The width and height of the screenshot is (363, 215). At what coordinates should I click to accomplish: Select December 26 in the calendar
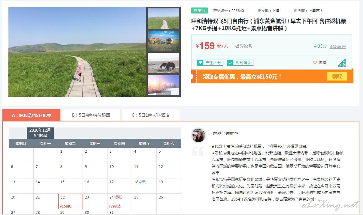(x=169, y=201)
